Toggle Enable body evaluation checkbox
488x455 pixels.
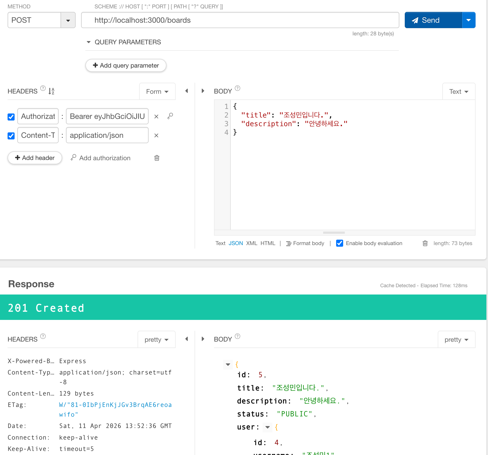(340, 243)
